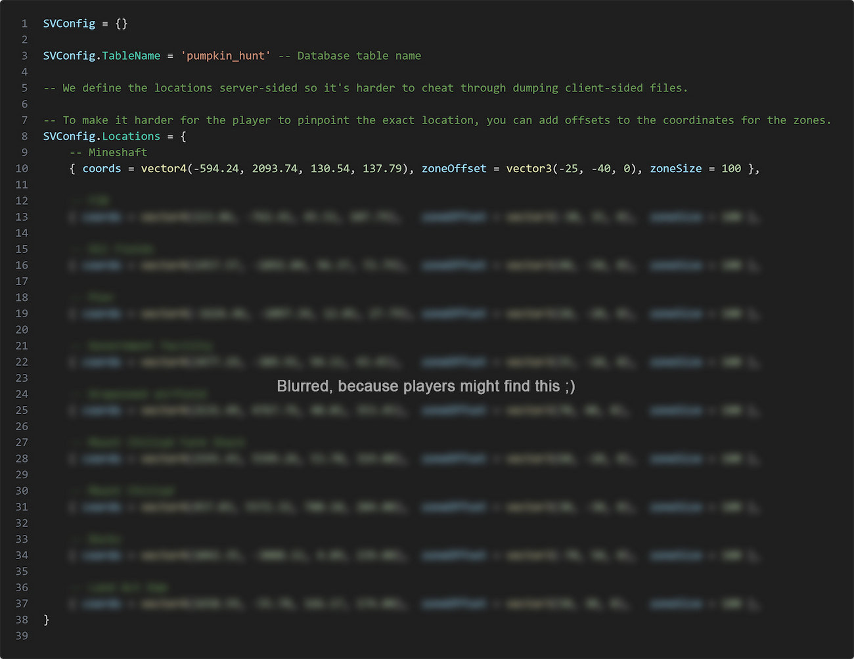Screen dimensions: 854x659
Task: Select the TableName property
Action: pos(131,56)
